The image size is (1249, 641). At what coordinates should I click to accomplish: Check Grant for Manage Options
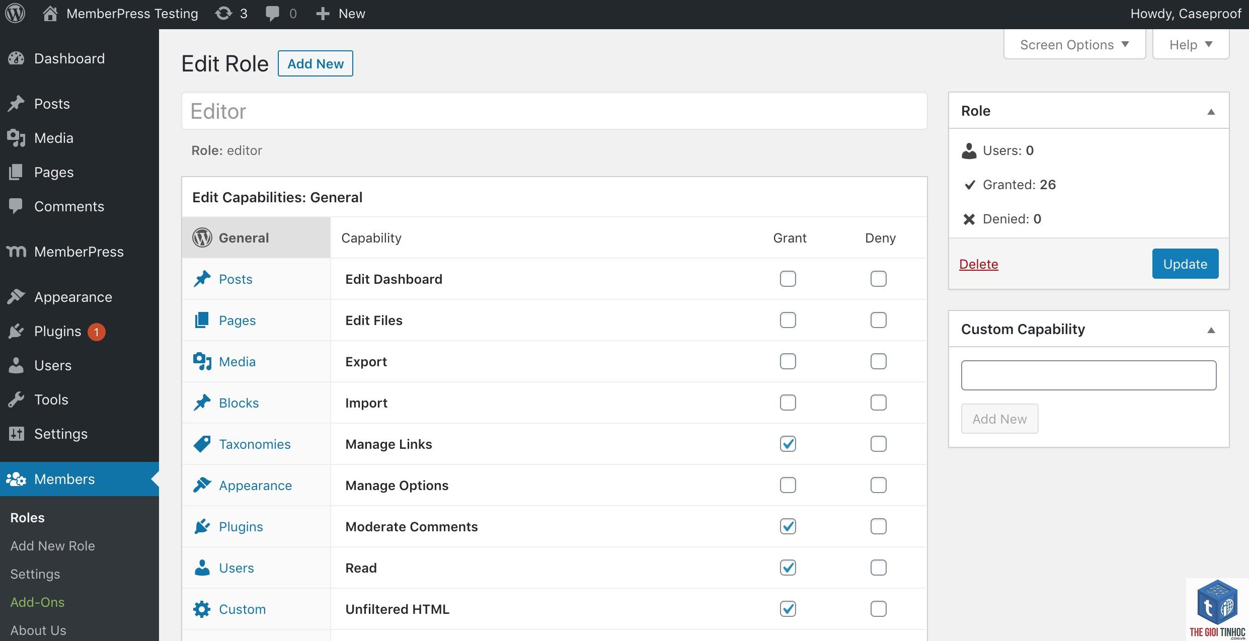click(x=788, y=485)
